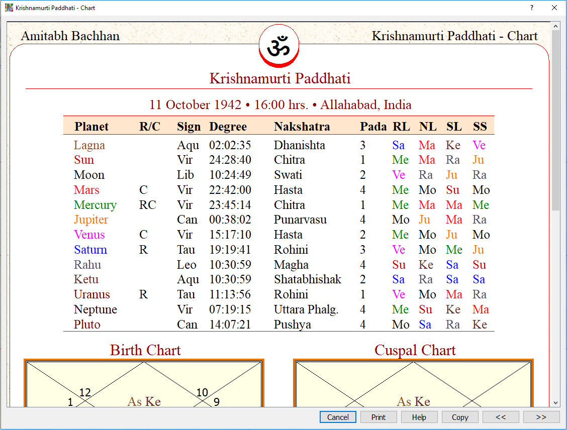This screenshot has height=430, width=567.
Task: Click the Birth Chart diagram
Action: (x=145, y=387)
